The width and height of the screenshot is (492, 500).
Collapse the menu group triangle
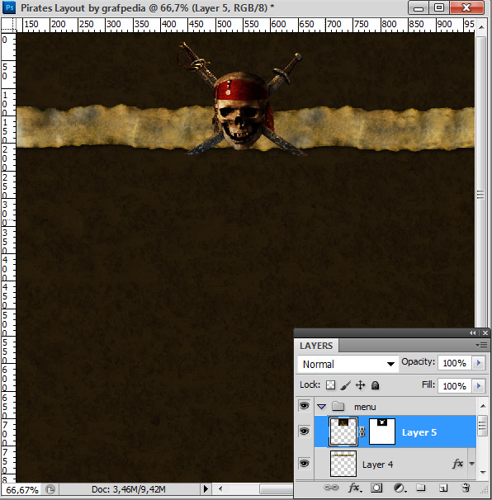coord(321,407)
